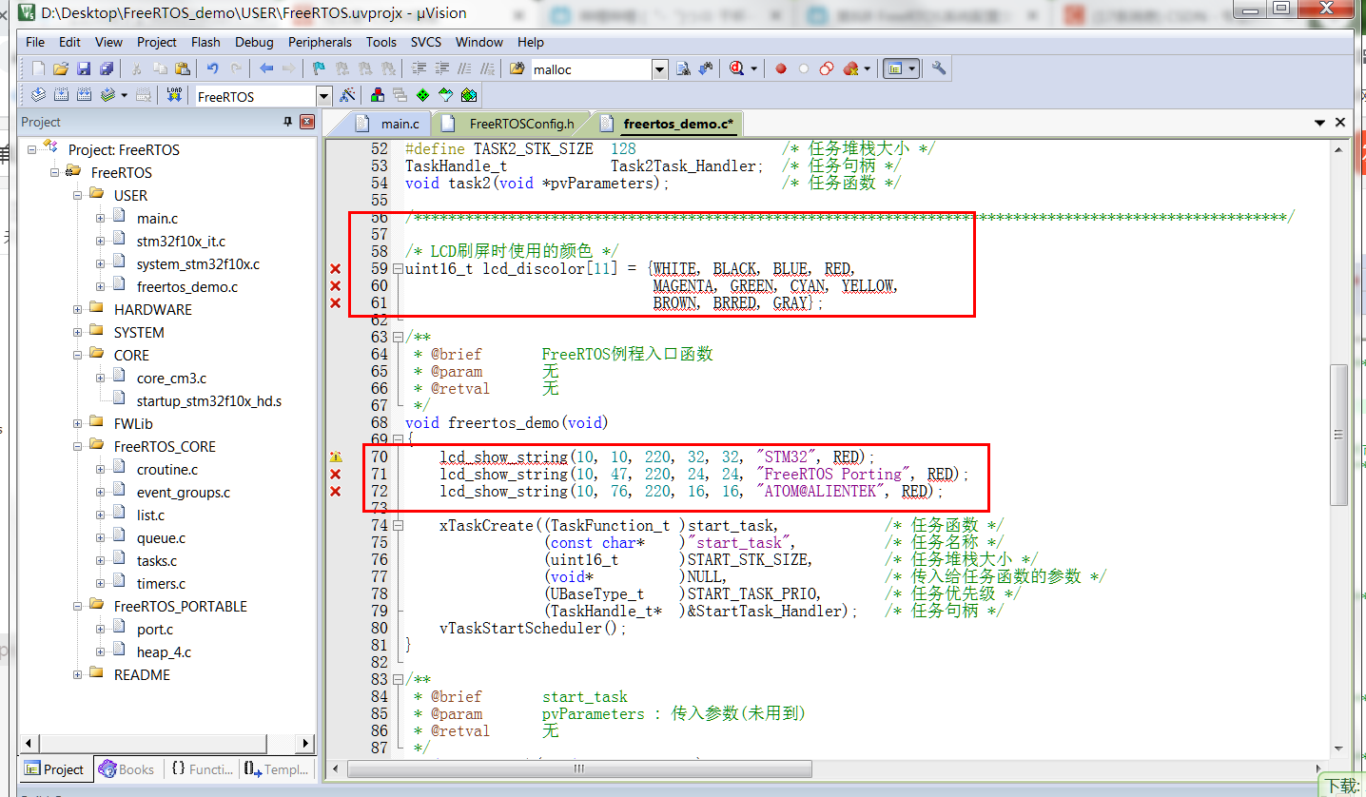
Task: Close the Project panel
Action: point(306,122)
